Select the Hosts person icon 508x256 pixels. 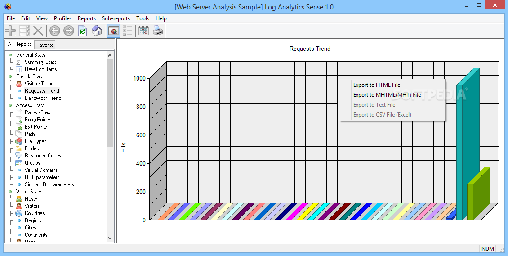tap(19, 199)
